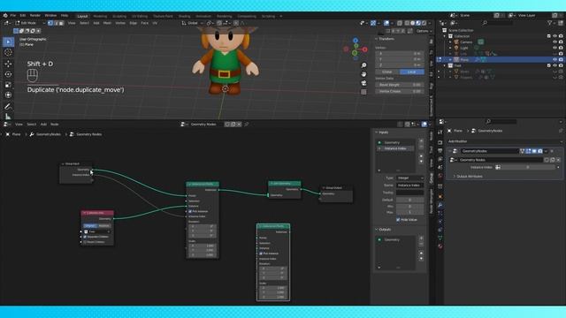Open the File menu
Screen dimensions: 566x318
click(13, 16)
